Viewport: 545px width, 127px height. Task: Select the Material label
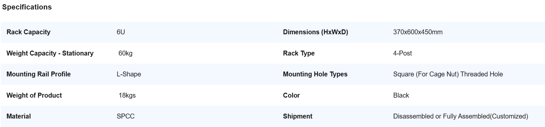click(x=19, y=116)
